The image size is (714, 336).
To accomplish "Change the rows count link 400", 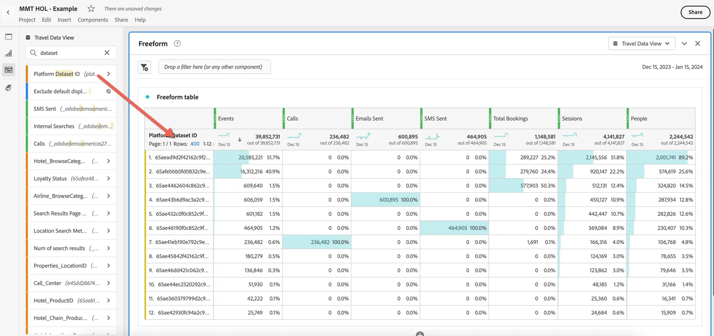I will pyautogui.click(x=195, y=144).
